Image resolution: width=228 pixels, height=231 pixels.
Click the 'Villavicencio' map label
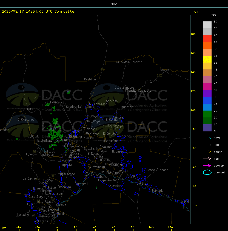(55, 102)
